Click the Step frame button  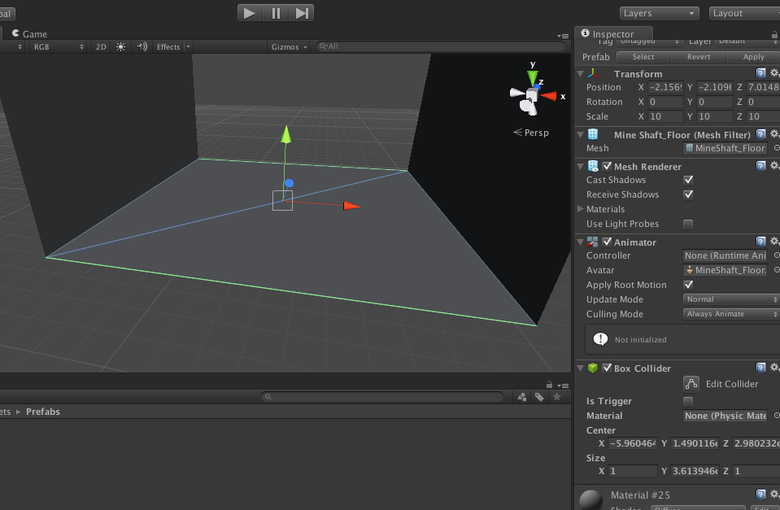tap(302, 13)
